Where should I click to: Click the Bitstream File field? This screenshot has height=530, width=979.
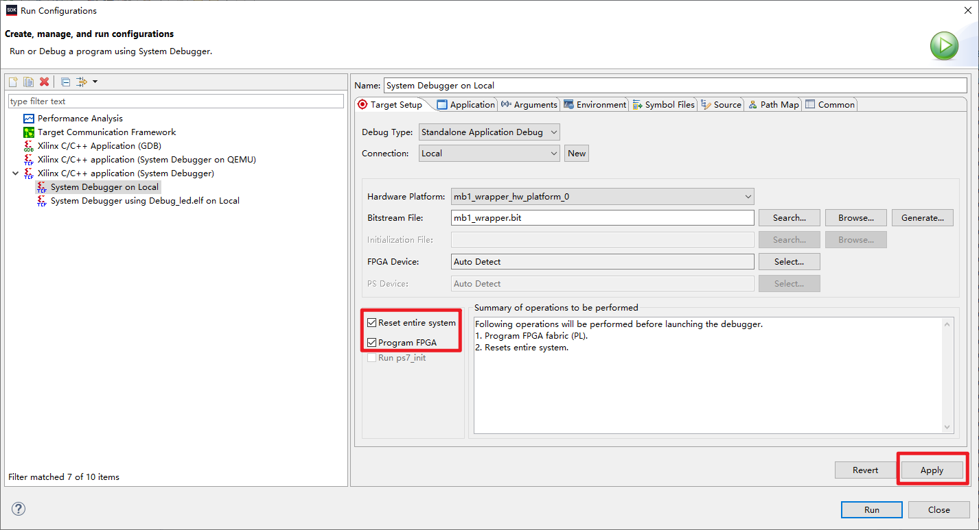click(x=603, y=218)
